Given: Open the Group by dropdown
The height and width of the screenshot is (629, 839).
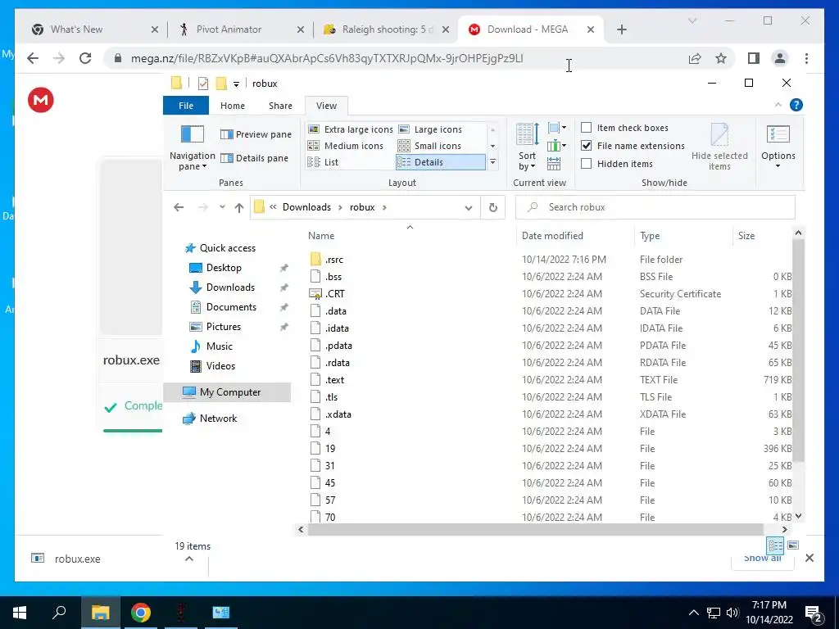Looking at the screenshot, I should tap(557, 128).
